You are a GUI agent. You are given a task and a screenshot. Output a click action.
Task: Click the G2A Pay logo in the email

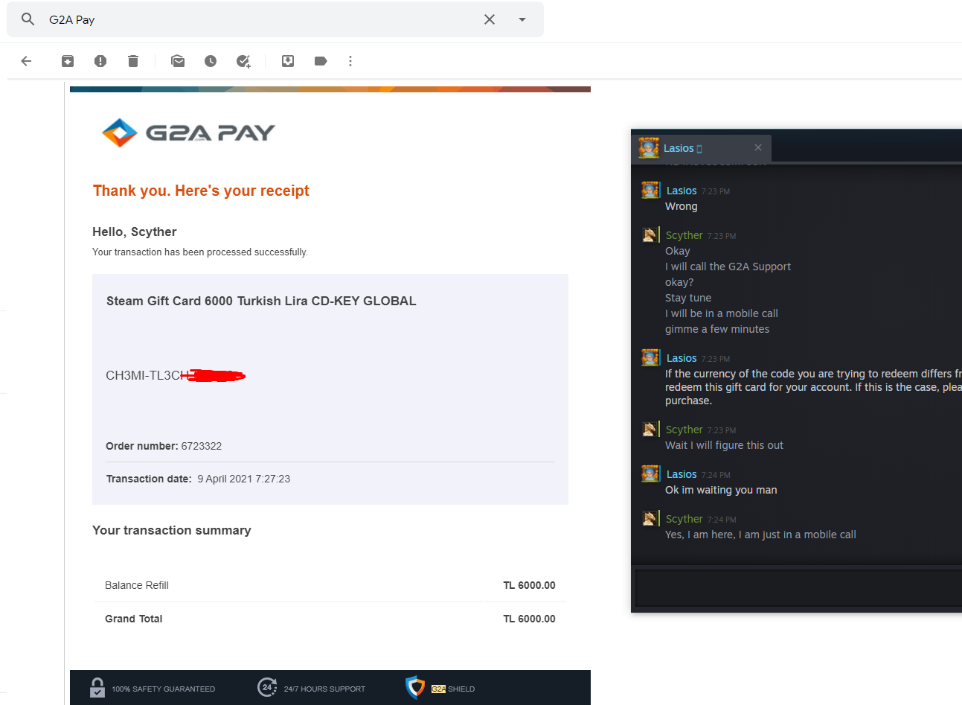pyautogui.click(x=188, y=133)
